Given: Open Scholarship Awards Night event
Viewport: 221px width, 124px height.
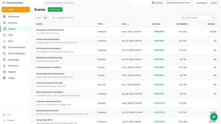Looking at the screenshot, I should [48, 39].
